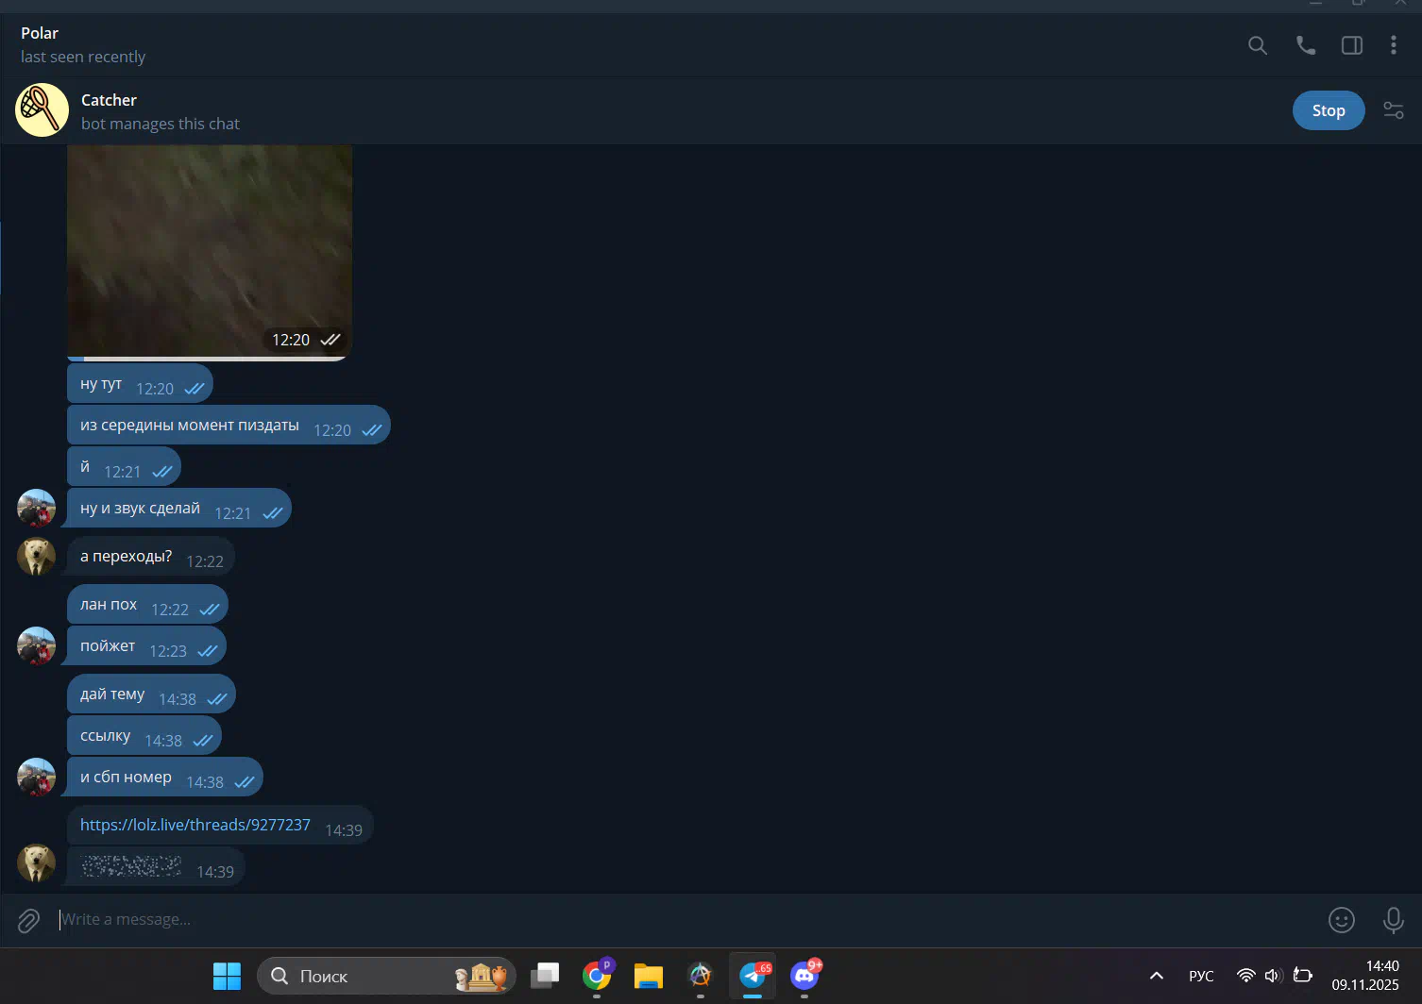Open Polar's profile from chat header name
Image resolution: width=1422 pixels, height=1004 pixels.
click(40, 33)
